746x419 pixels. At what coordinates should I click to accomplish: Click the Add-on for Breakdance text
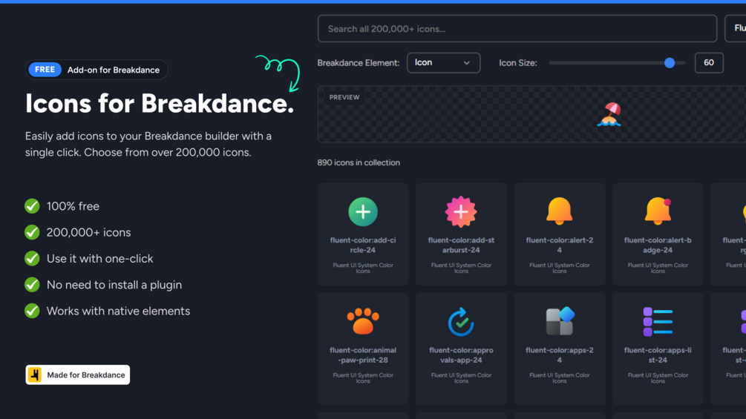[x=114, y=70]
